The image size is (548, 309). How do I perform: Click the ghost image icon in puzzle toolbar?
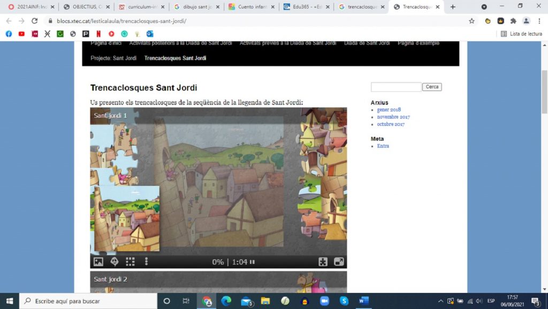(114, 262)
